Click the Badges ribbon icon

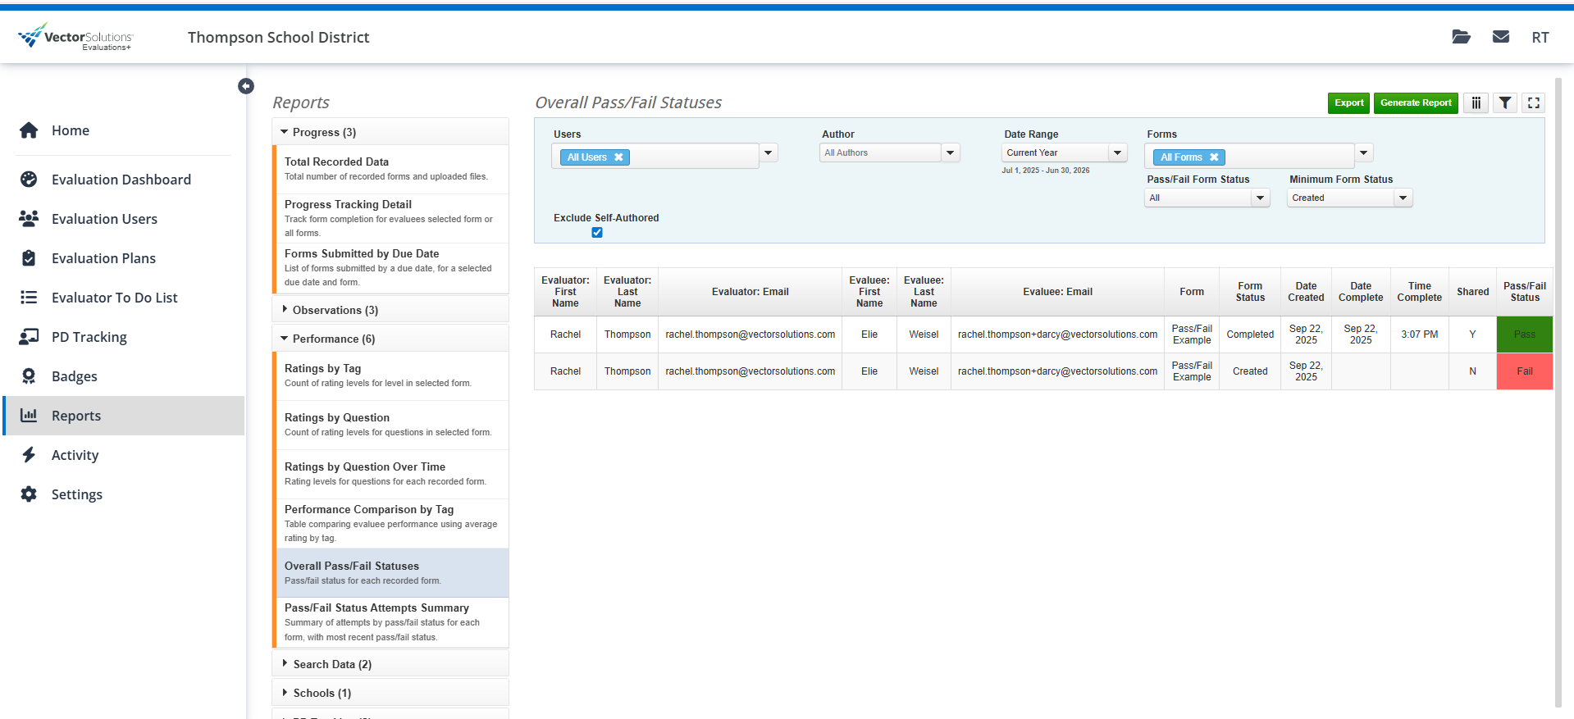(x=29, y=376)
